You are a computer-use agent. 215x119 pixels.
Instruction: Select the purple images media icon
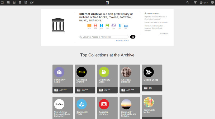(114, 26)
